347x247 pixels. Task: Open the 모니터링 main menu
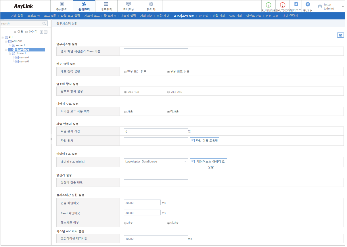pos(129,6)
